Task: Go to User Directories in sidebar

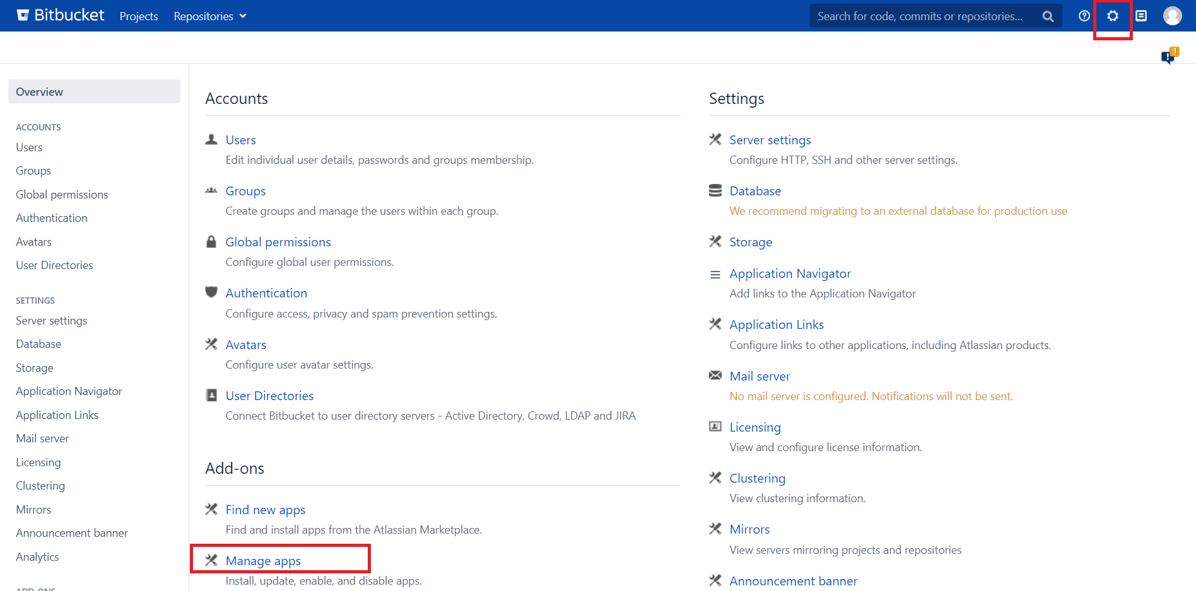Action: coord(54,265)
